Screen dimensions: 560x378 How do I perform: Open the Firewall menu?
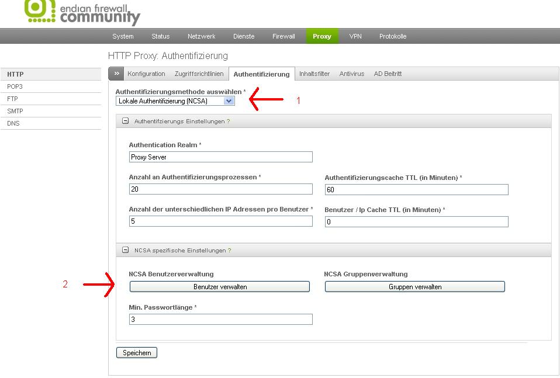[284, 36]
